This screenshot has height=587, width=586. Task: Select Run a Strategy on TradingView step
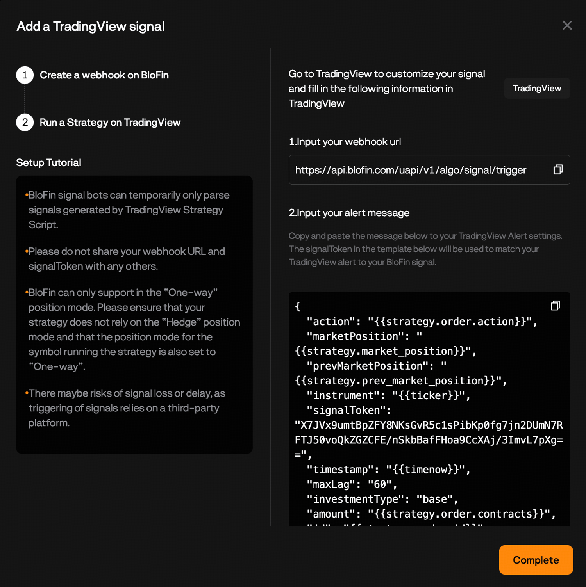[x=110, y=122]
